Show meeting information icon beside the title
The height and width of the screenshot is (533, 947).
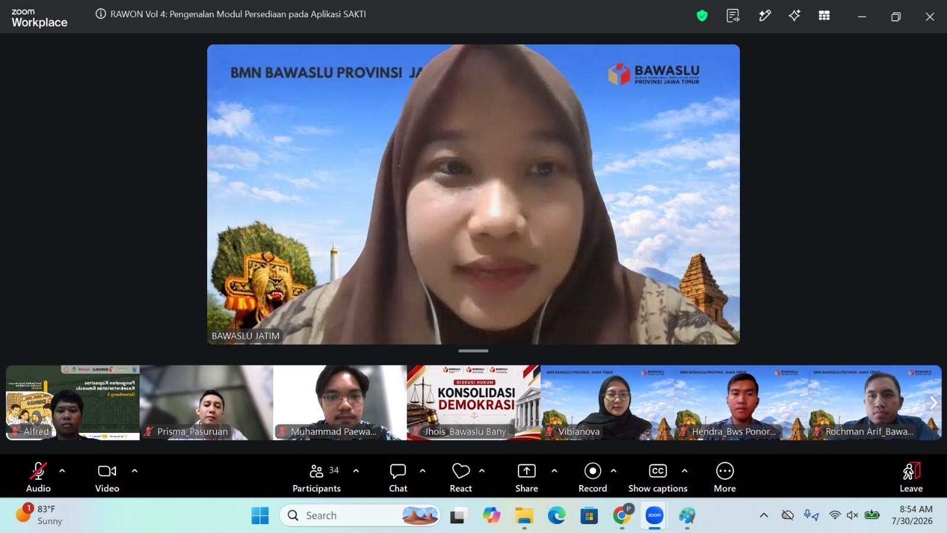point(101,14)
